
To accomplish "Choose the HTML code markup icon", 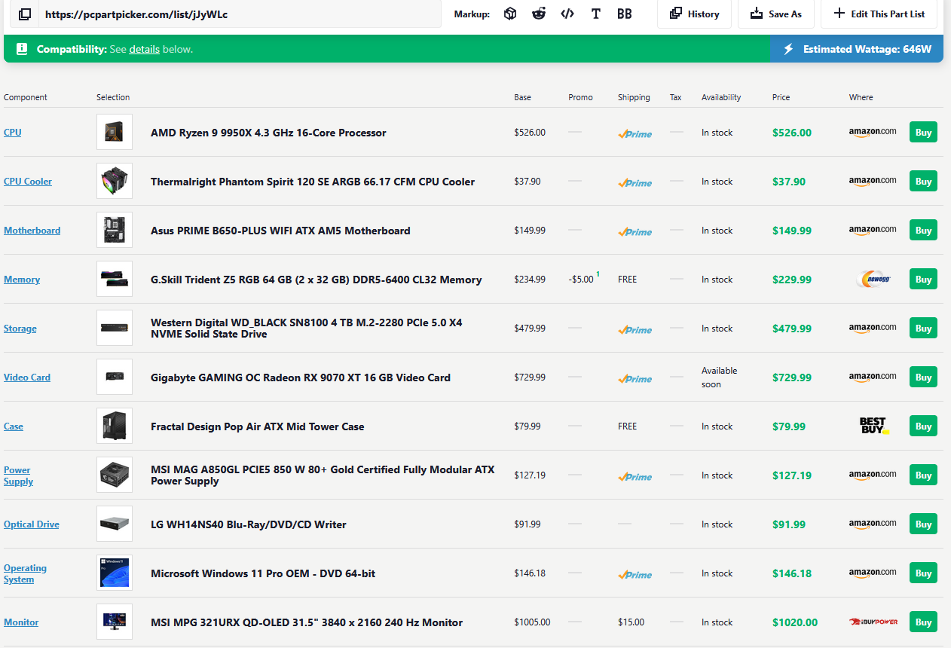I will (x=567, y=14).
